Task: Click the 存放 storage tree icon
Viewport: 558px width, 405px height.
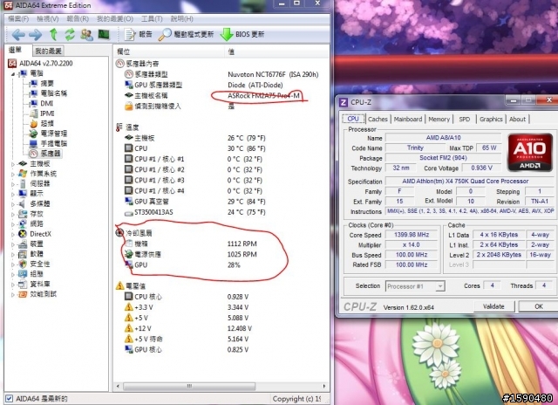Action: (x=23, y=214)
